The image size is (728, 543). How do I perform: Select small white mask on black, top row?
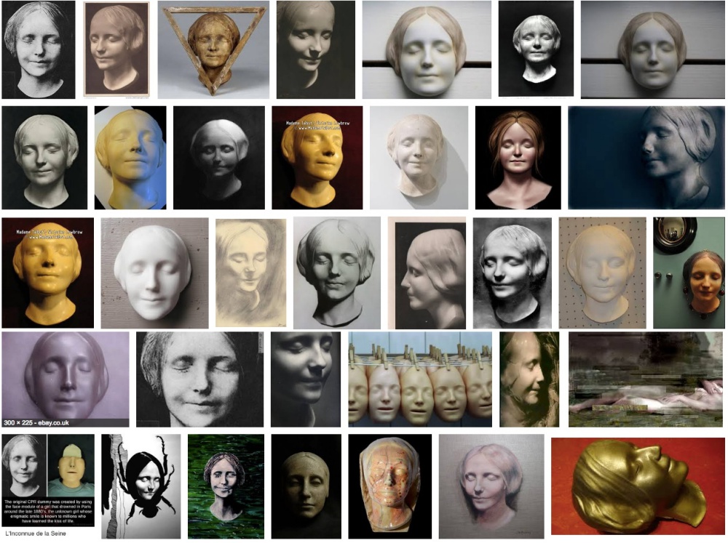pos(536,49)
